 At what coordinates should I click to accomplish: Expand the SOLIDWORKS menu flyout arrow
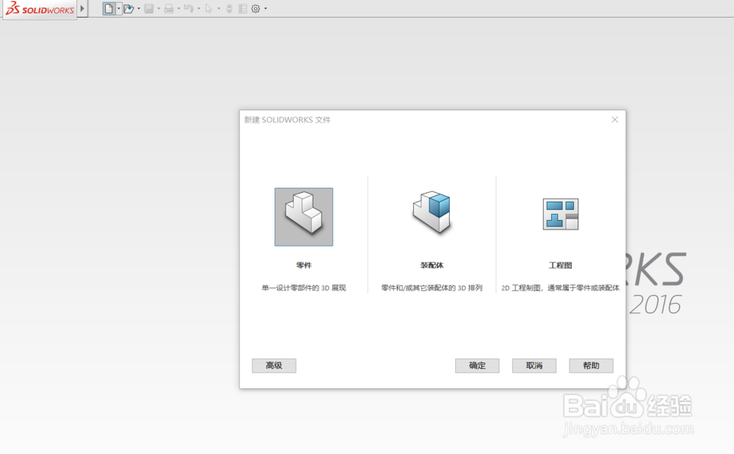[82, 8]
